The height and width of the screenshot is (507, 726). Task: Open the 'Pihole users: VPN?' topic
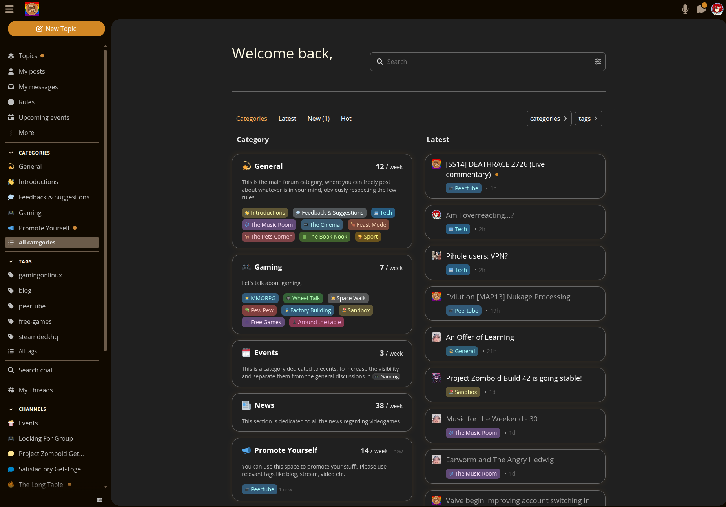477,256
